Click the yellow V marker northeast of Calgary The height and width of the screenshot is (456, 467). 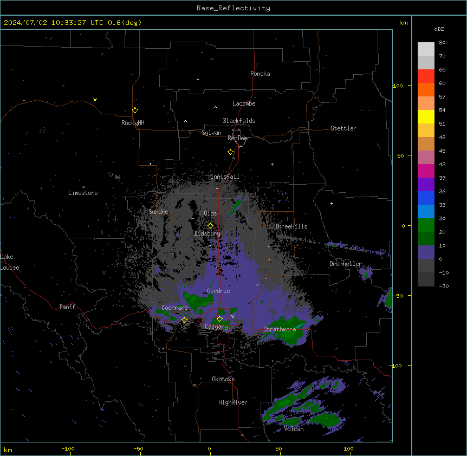[232, 316]
